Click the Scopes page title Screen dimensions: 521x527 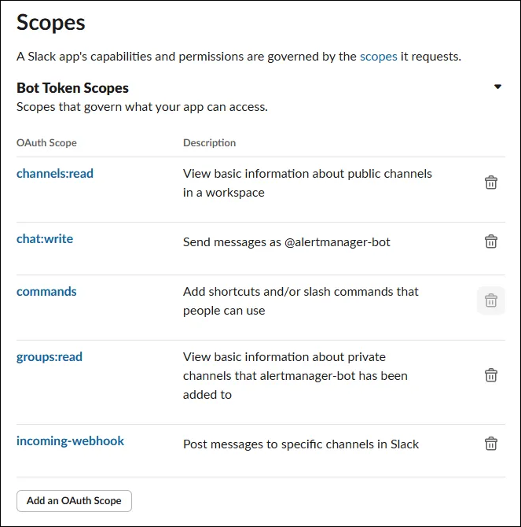point(51,22)
